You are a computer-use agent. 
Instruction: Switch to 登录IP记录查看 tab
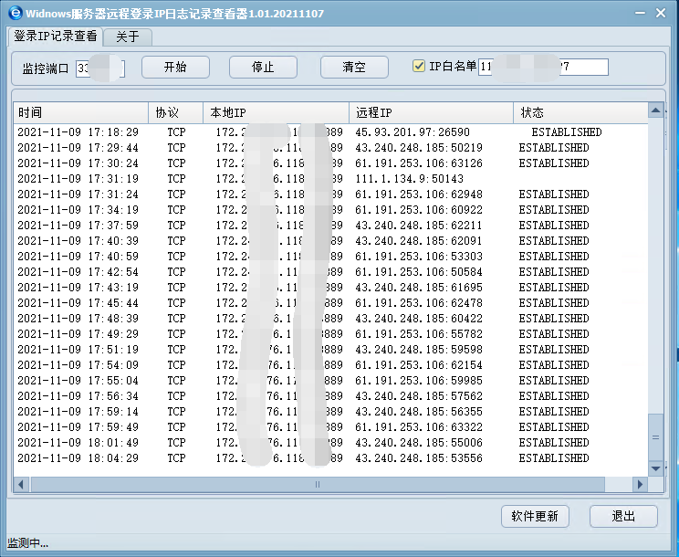[55, 37]
